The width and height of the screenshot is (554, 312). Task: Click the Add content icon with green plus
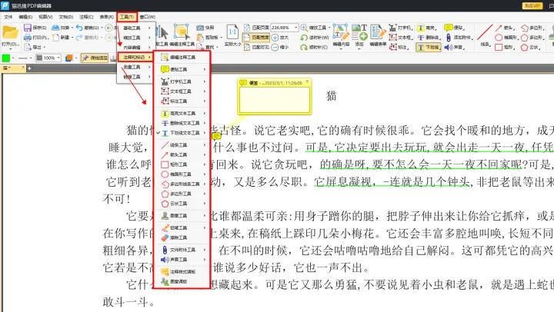[x=359, y=32]
